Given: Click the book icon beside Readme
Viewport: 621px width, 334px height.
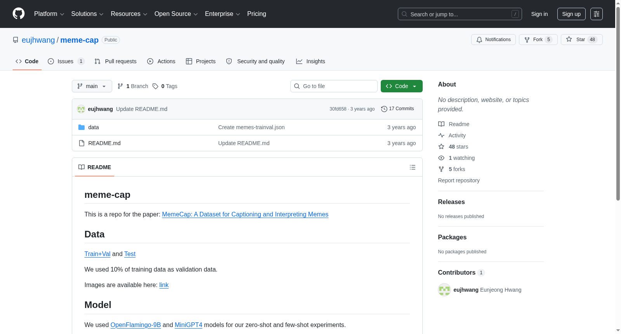Looking at the screenshot, I should pos(441,124).
